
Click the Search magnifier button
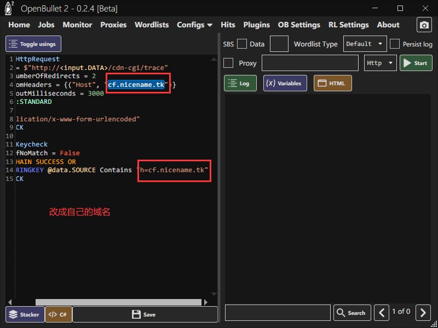pyautogui.click(x=352, y=313)
